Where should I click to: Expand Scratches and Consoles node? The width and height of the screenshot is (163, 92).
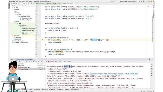pyautogui.click(x=11, y=43)
